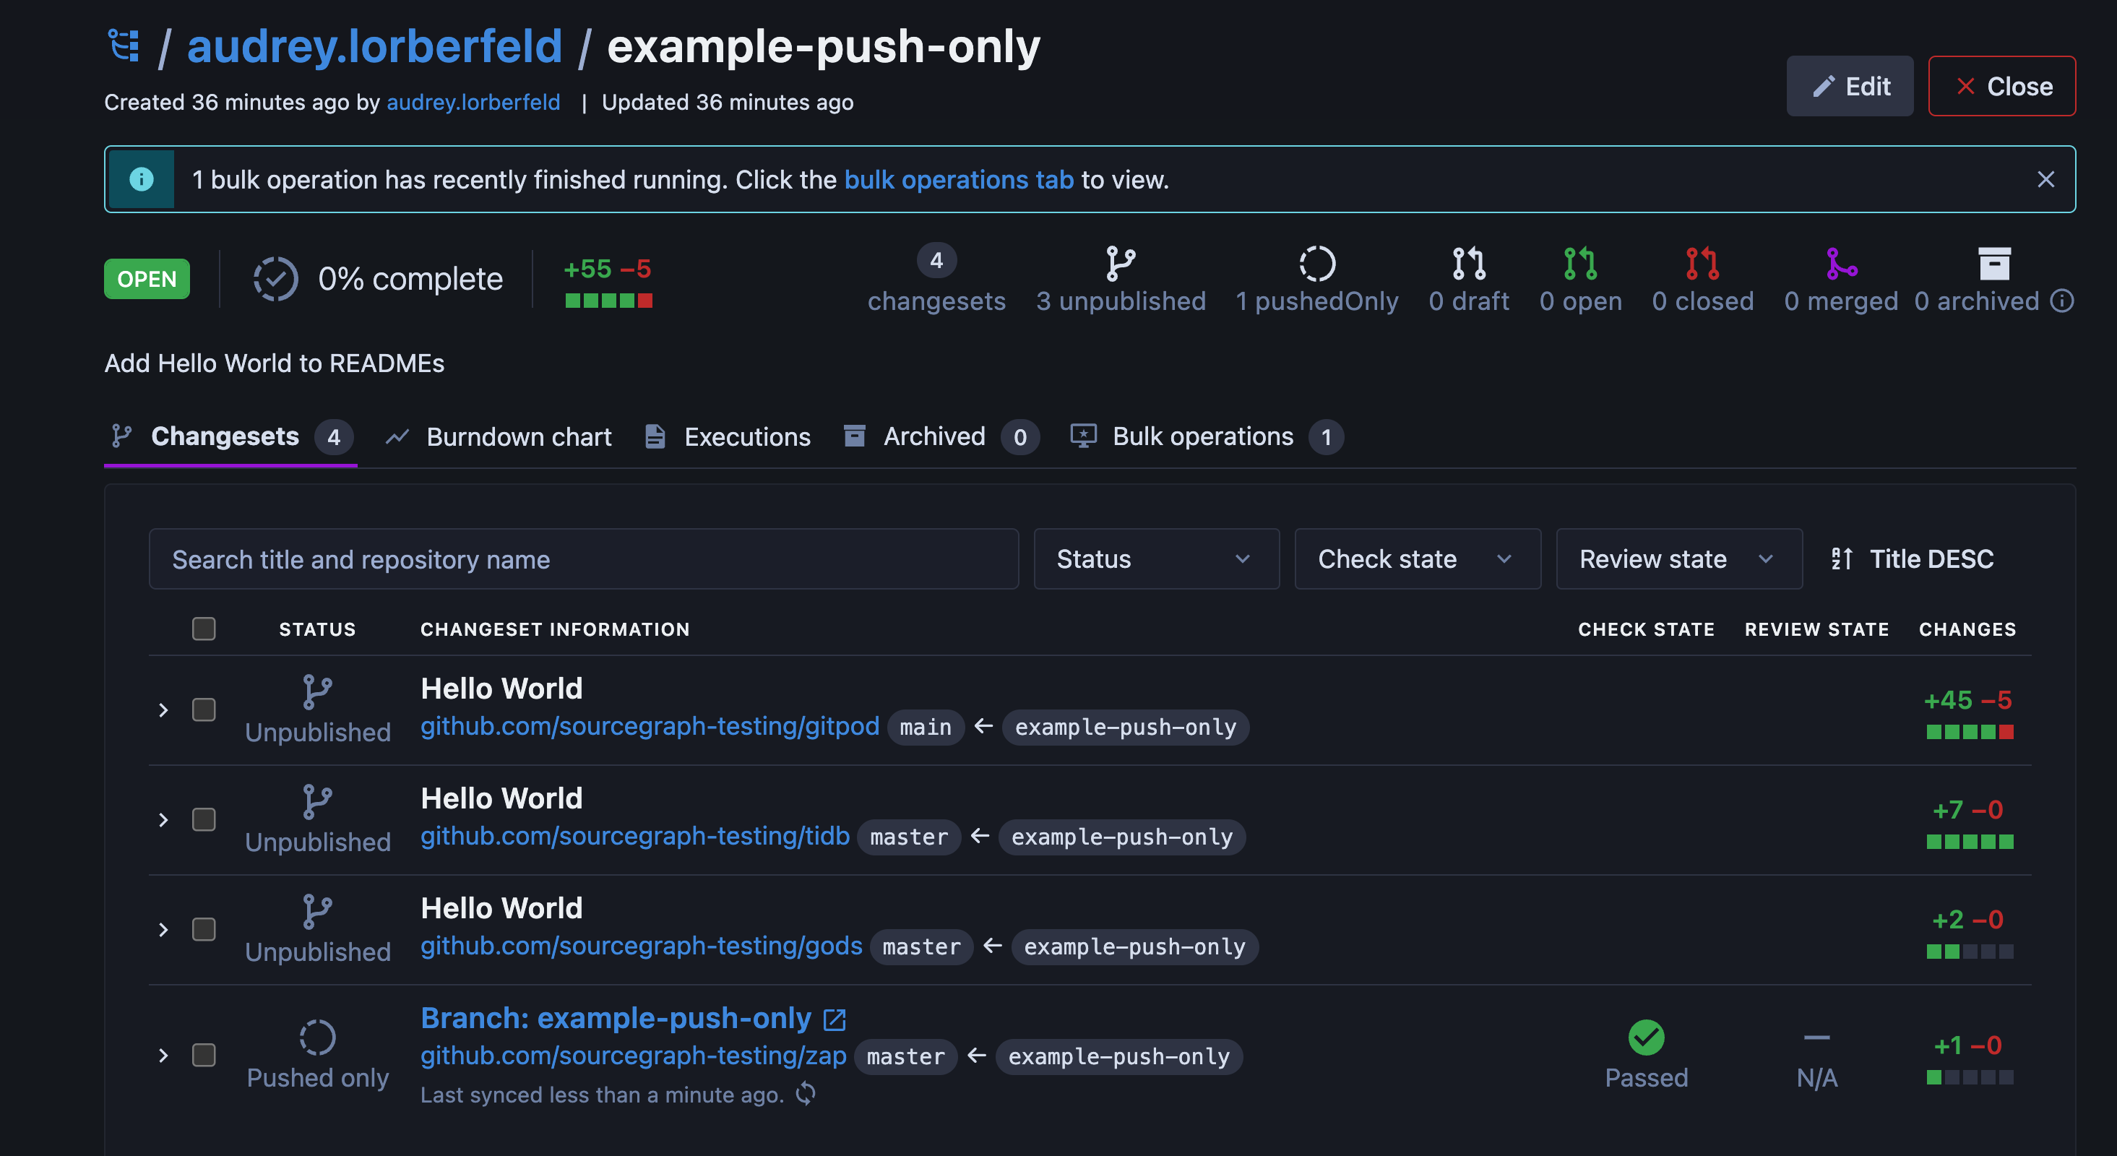Click the gitpod +45 -5 diffstat bar
The height and width of the screenshot is (1156, 2117).
[x=1969, y=731]
